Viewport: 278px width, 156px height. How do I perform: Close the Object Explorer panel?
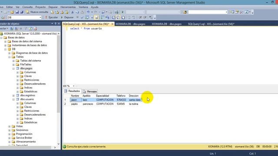[59, 23]
